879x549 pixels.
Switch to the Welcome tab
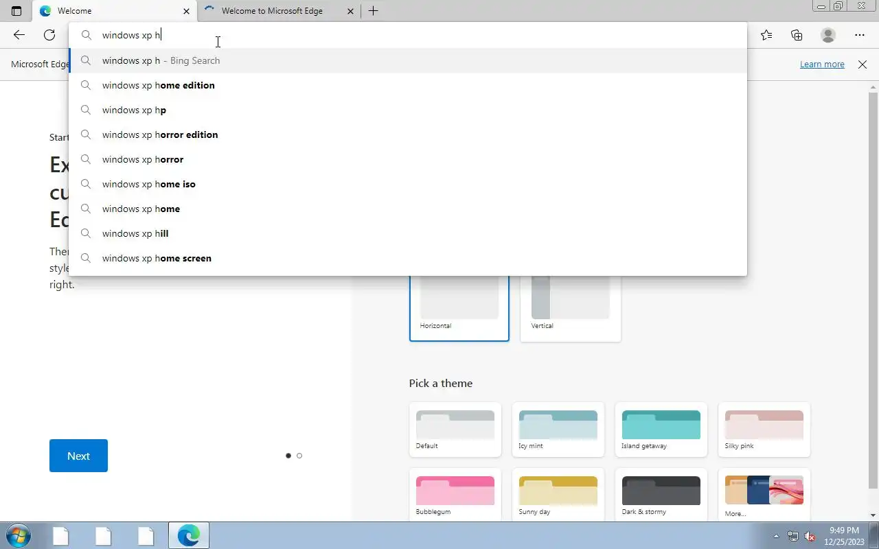(115, 11)
